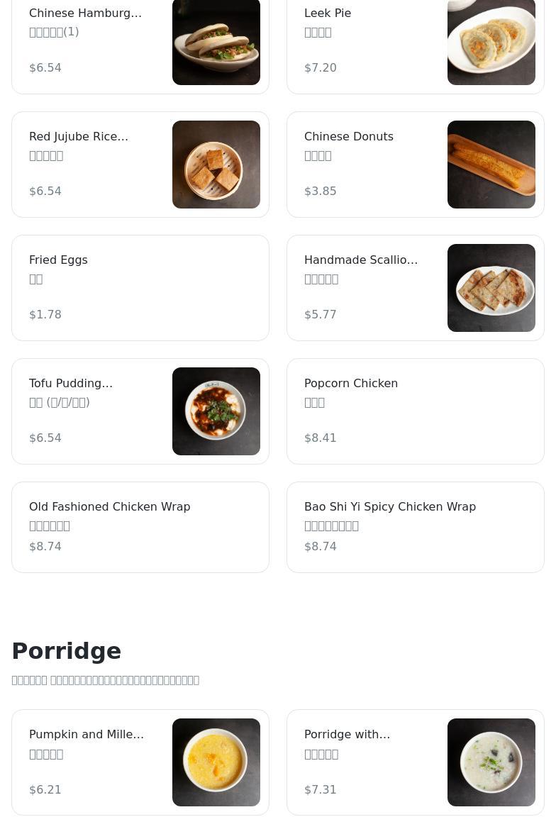Open the Old Fashioned Chicken Wrap item
Image resolution: width=556 pixels, height=817 pixels.
pyautogui.click(x=140, y=528)
